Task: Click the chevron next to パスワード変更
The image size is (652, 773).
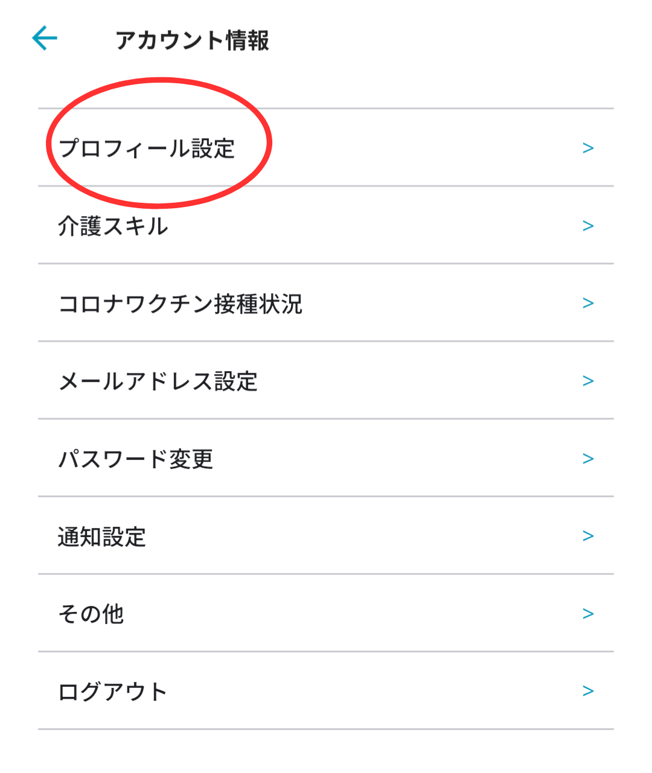Action: [588, 458]
